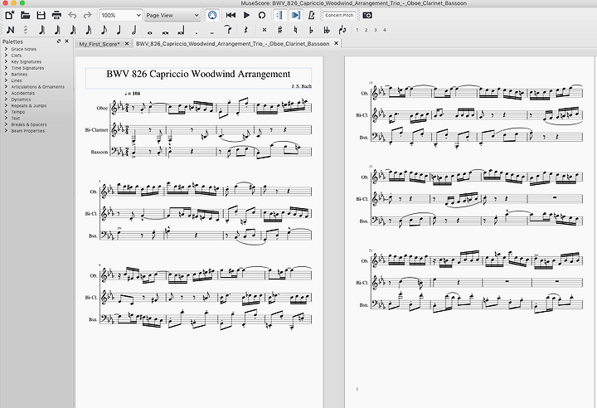
Task: Save the current score
Action: point(41,15)
